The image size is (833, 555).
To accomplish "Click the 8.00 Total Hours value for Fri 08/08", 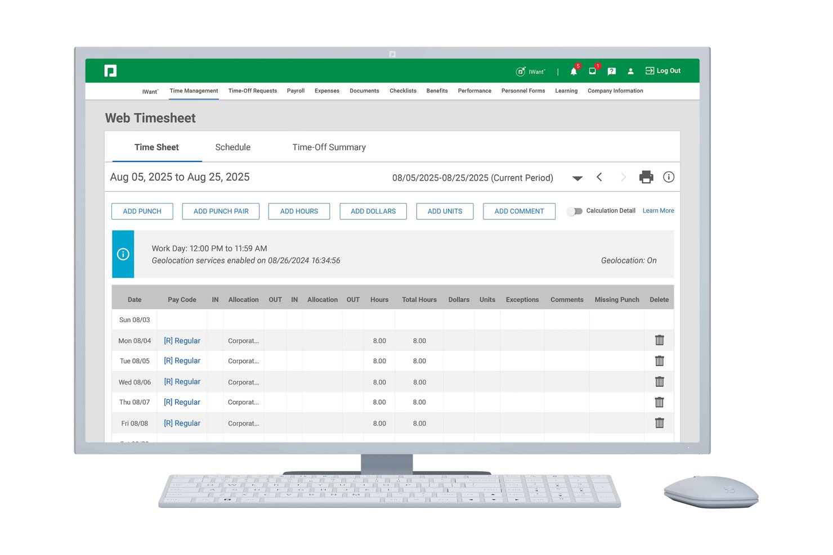I will click(x=419, y=423).
